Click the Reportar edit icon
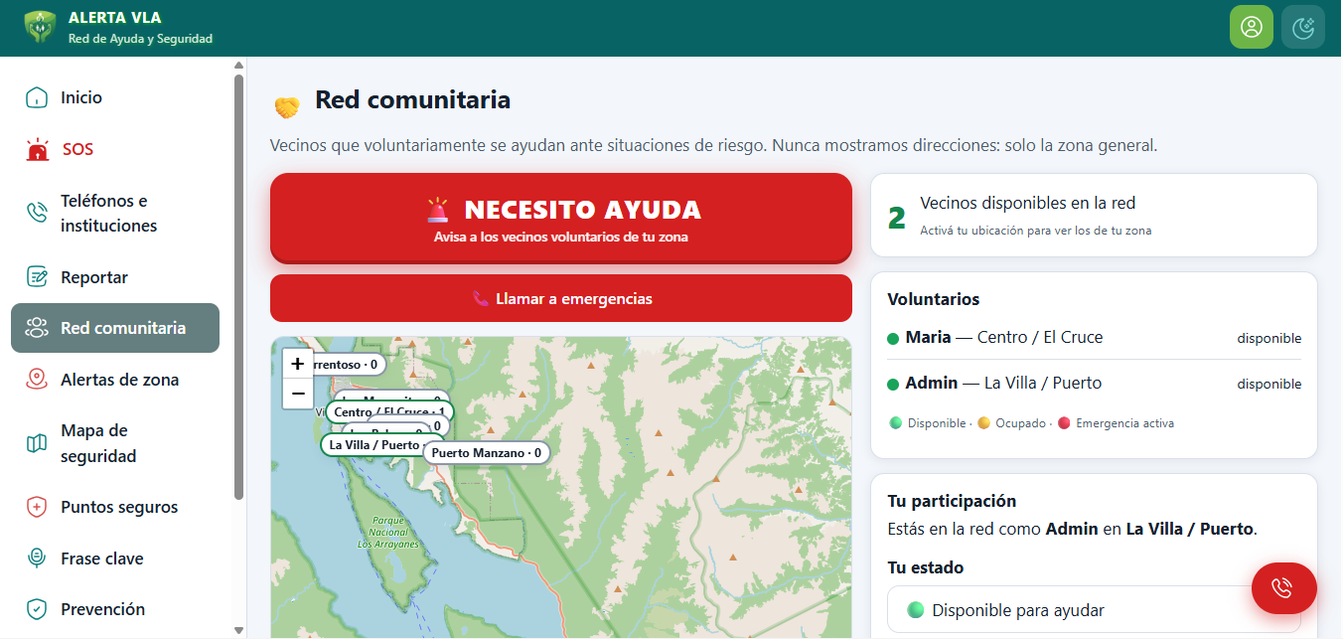The height and width of the screenshot is (639, 1343). click(37, 277)
